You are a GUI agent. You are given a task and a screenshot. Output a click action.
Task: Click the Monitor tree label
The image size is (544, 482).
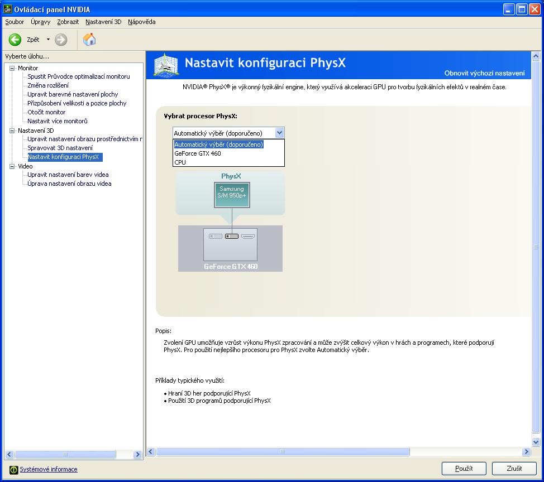pyautogui.click(x=28, y=68)
